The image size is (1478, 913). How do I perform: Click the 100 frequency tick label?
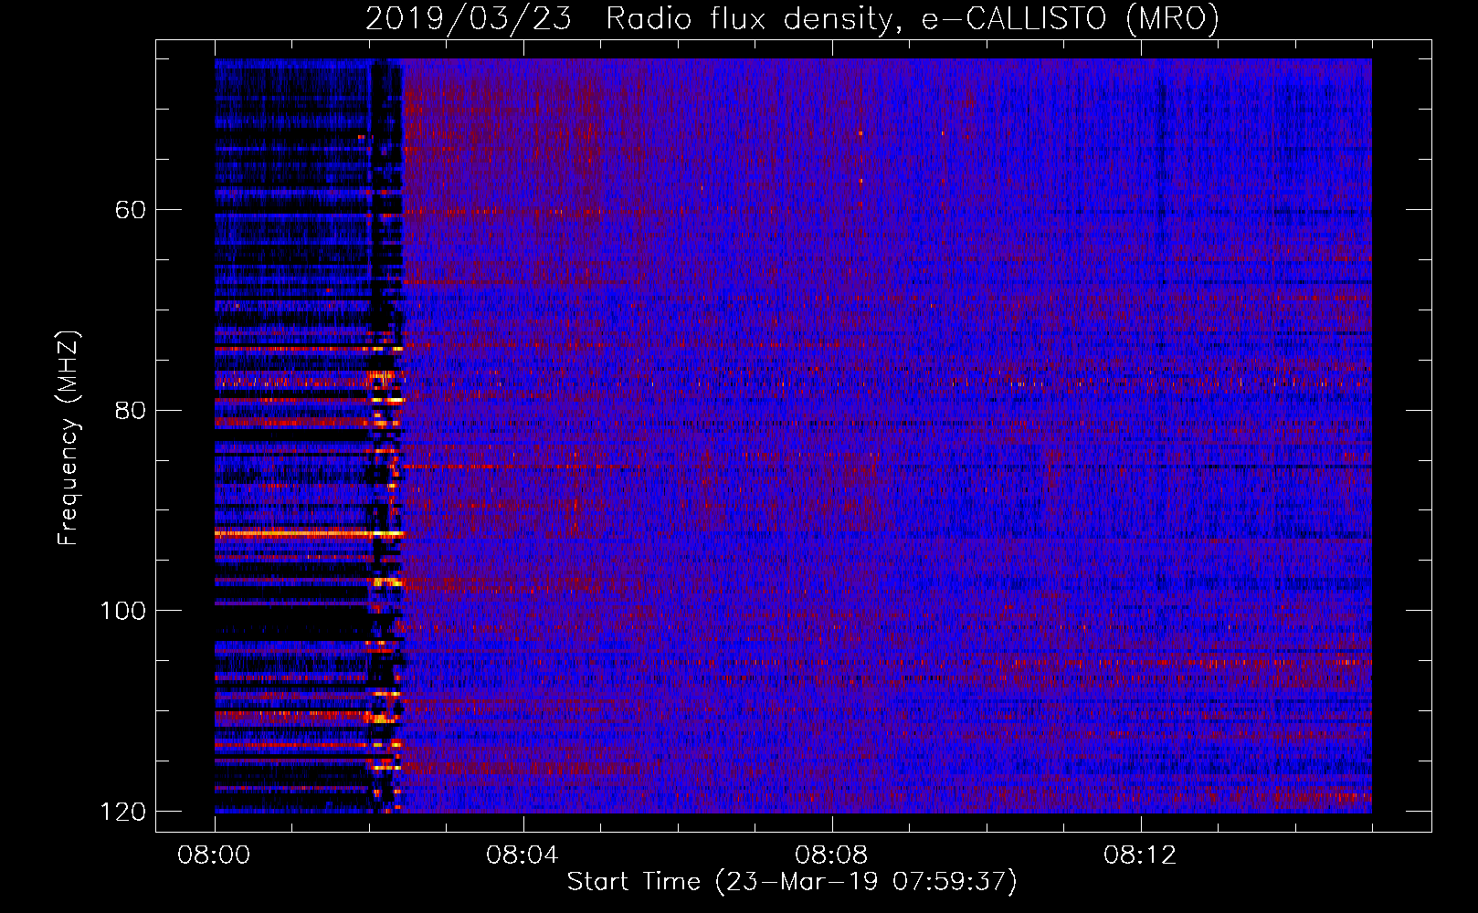122,611
